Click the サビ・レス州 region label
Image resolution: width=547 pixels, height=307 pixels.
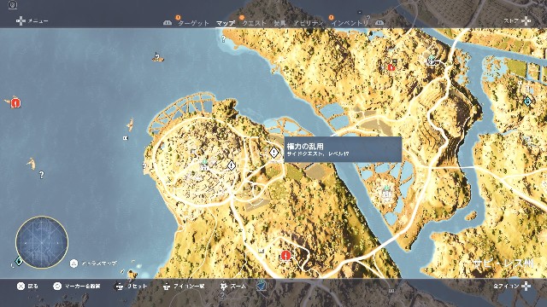pyautogui.click(x=504, y=264)
